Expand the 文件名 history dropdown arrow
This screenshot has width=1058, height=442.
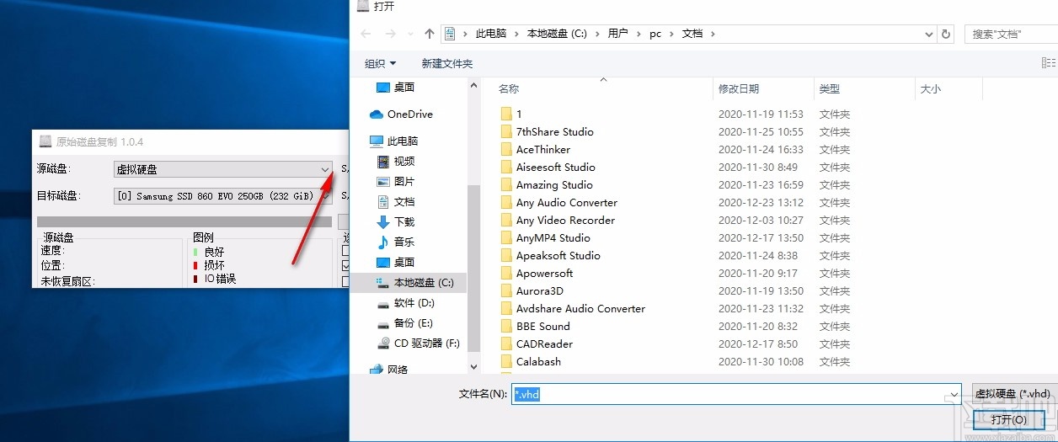click(954, 394)
